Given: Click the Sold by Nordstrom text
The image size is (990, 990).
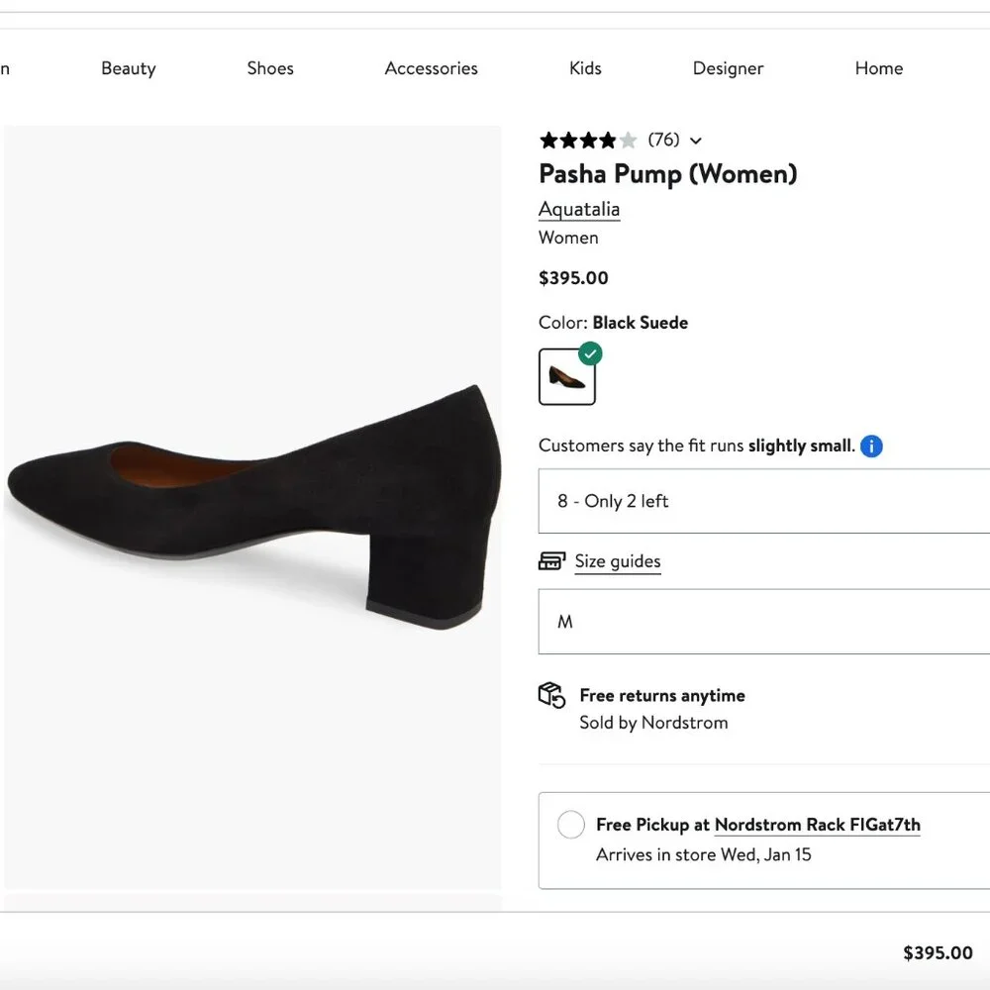Looking at the screenshot, I should [x=653, y=723].
